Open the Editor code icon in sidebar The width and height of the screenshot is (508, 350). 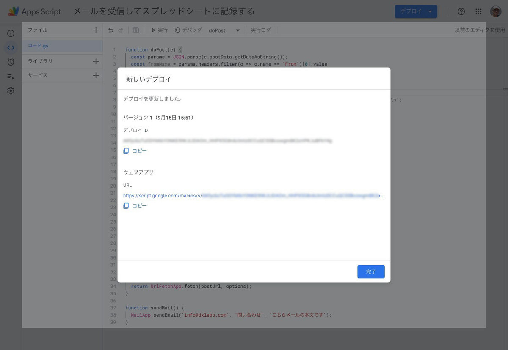tap(11, 48)
